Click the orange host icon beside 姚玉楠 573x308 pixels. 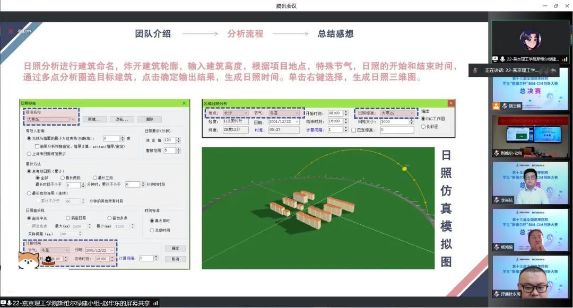496,105
